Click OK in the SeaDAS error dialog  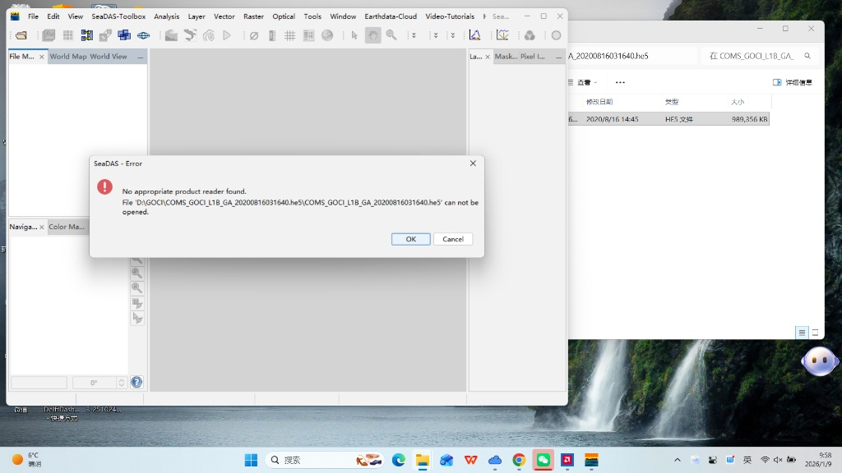click(x=410, y=239)
